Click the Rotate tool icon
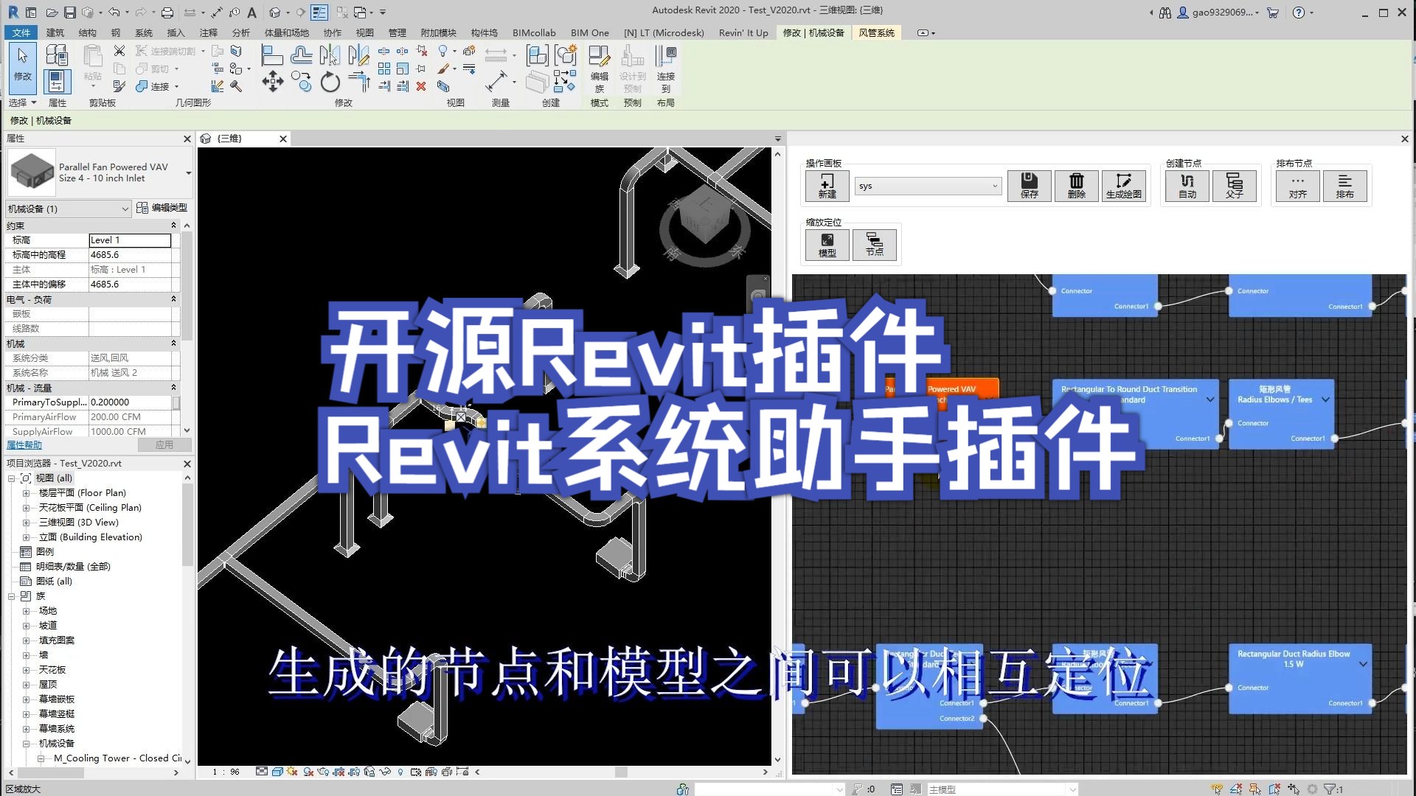Image resolution: width=1416 pixels, height=796 pixels. click(x=330, y=82)
